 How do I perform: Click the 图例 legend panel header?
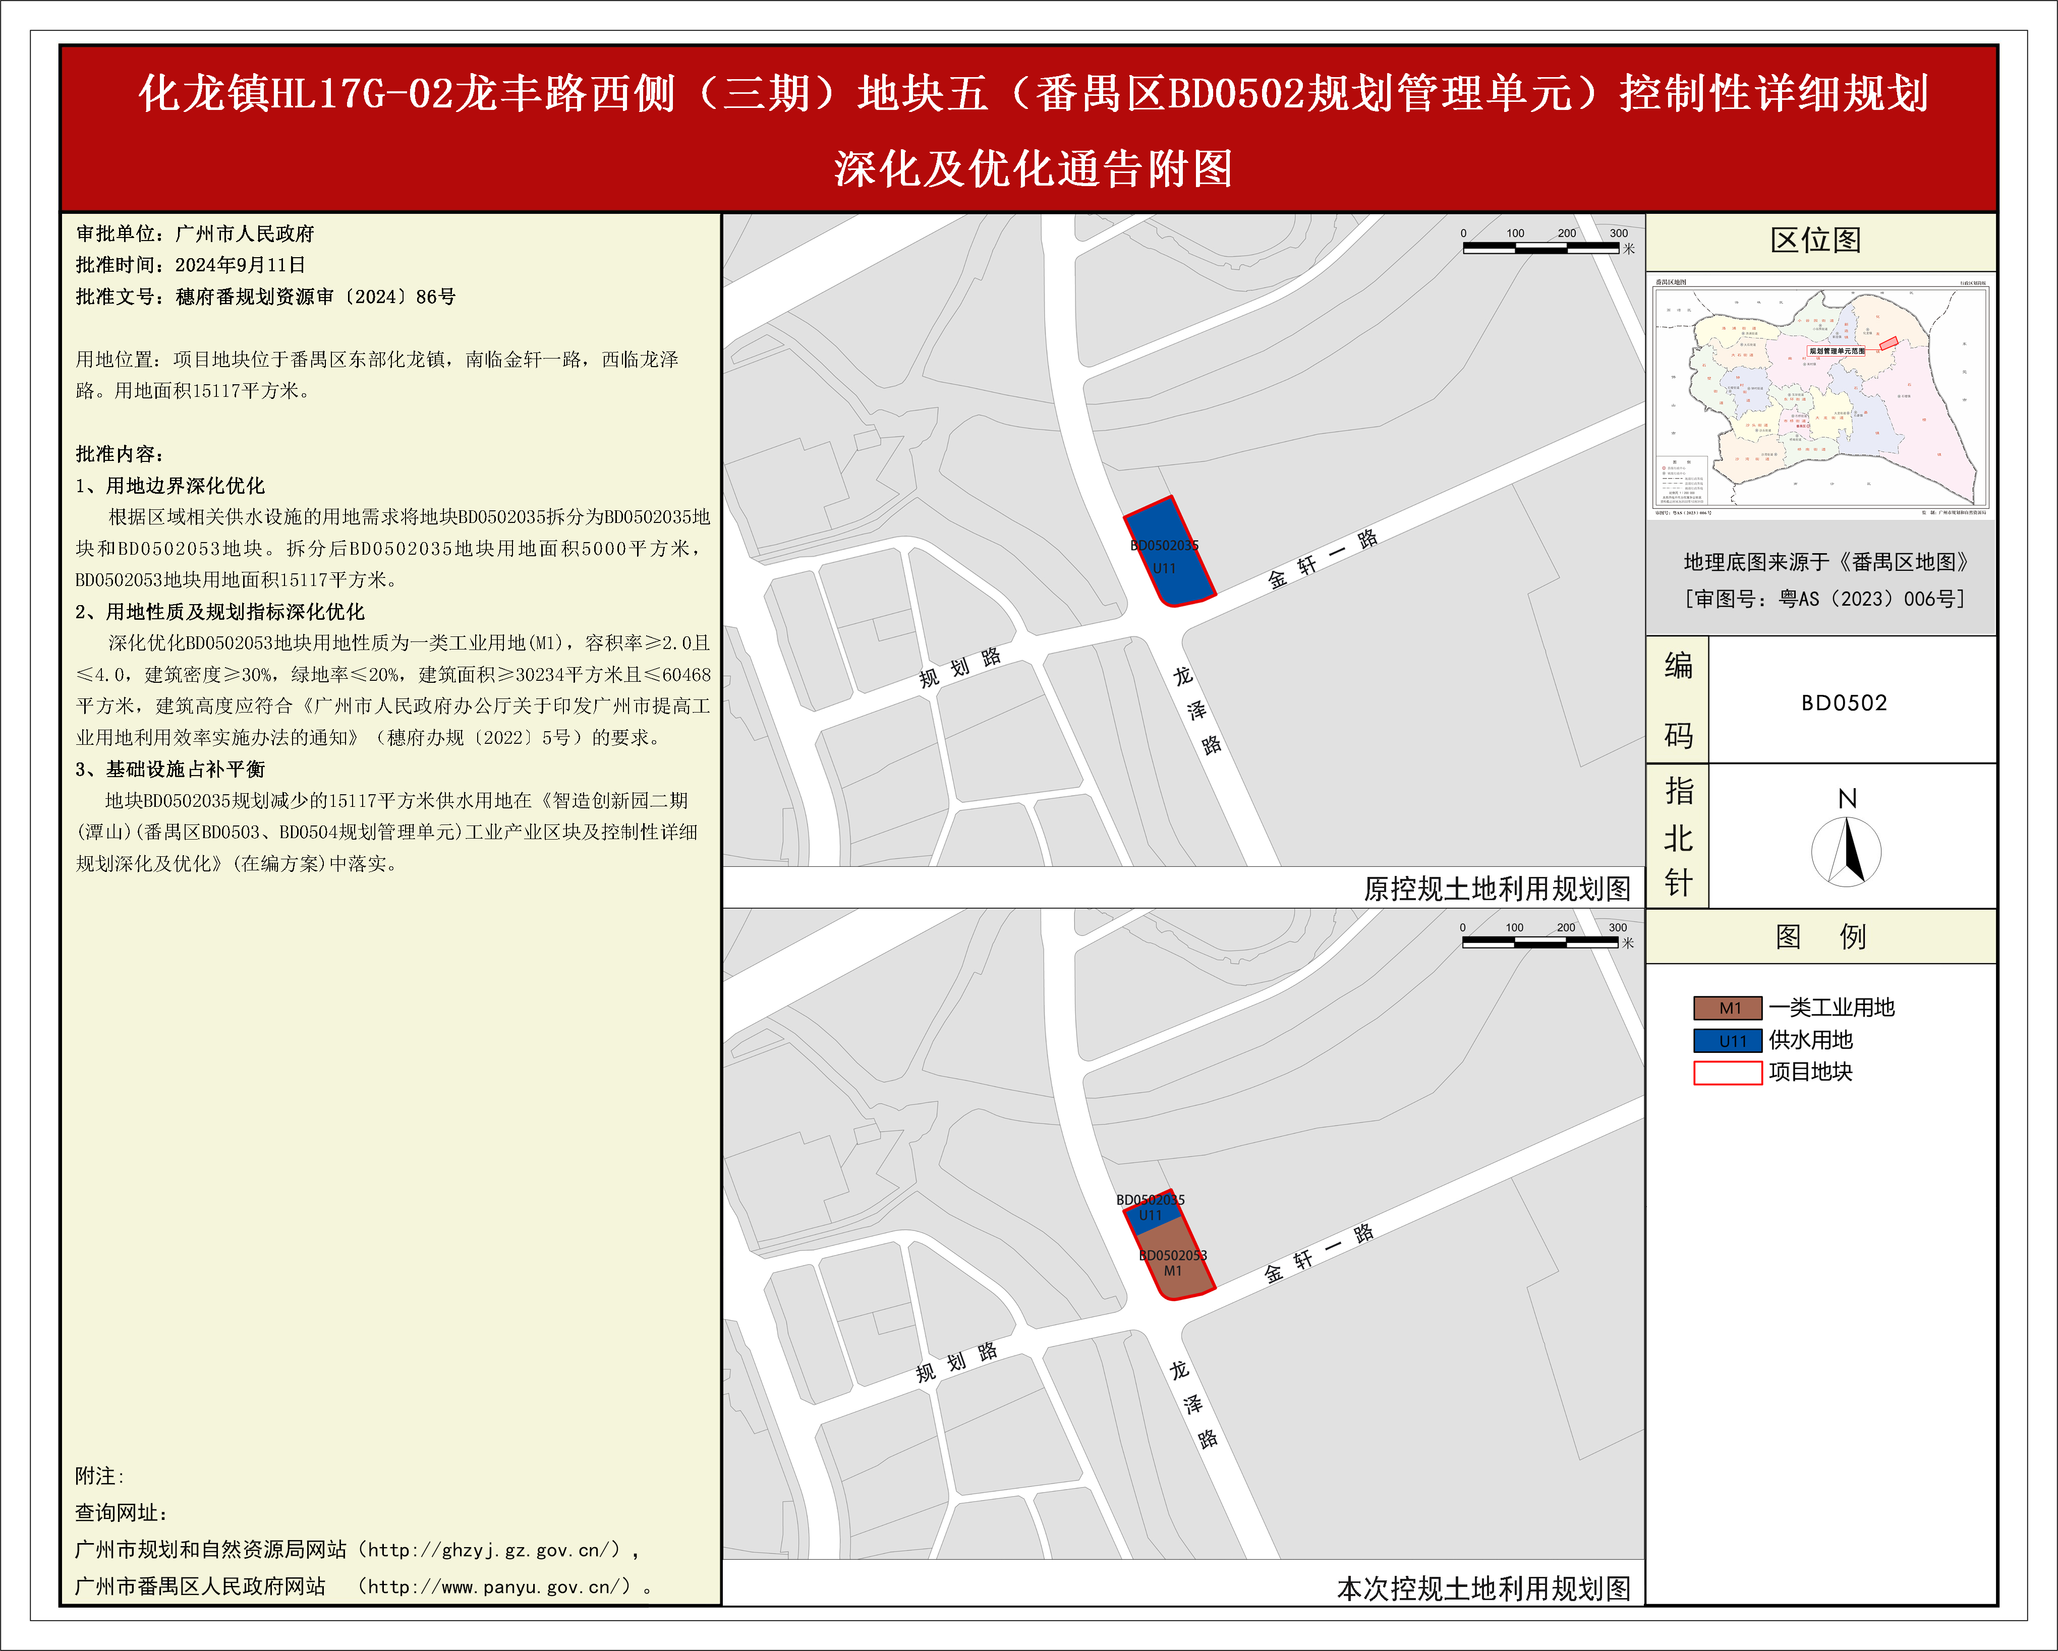pyautogui.click(x=1819, y=936)
